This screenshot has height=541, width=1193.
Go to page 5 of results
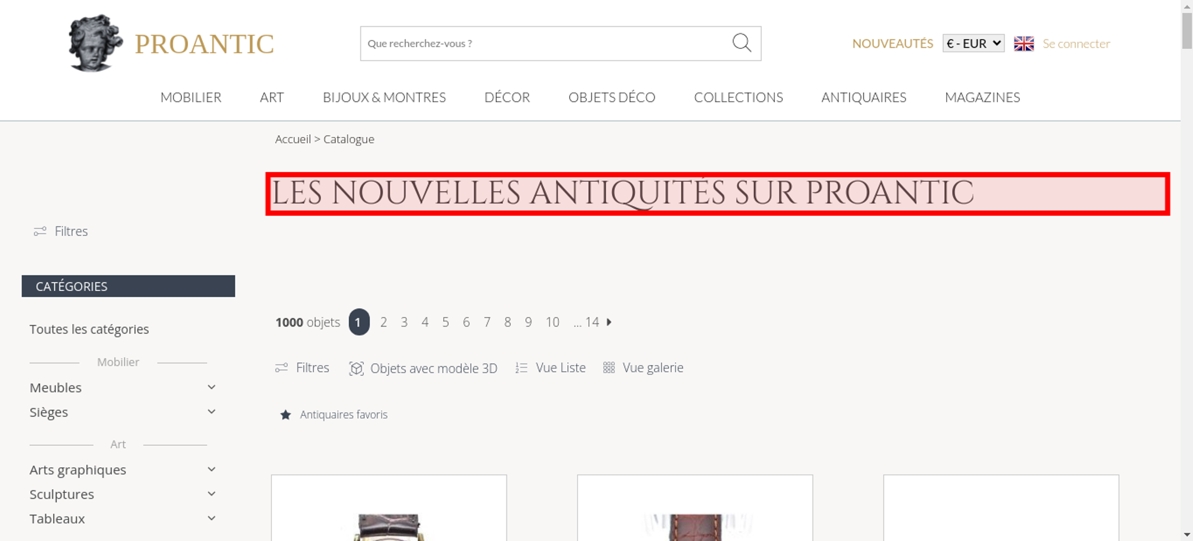click(446, 322)
